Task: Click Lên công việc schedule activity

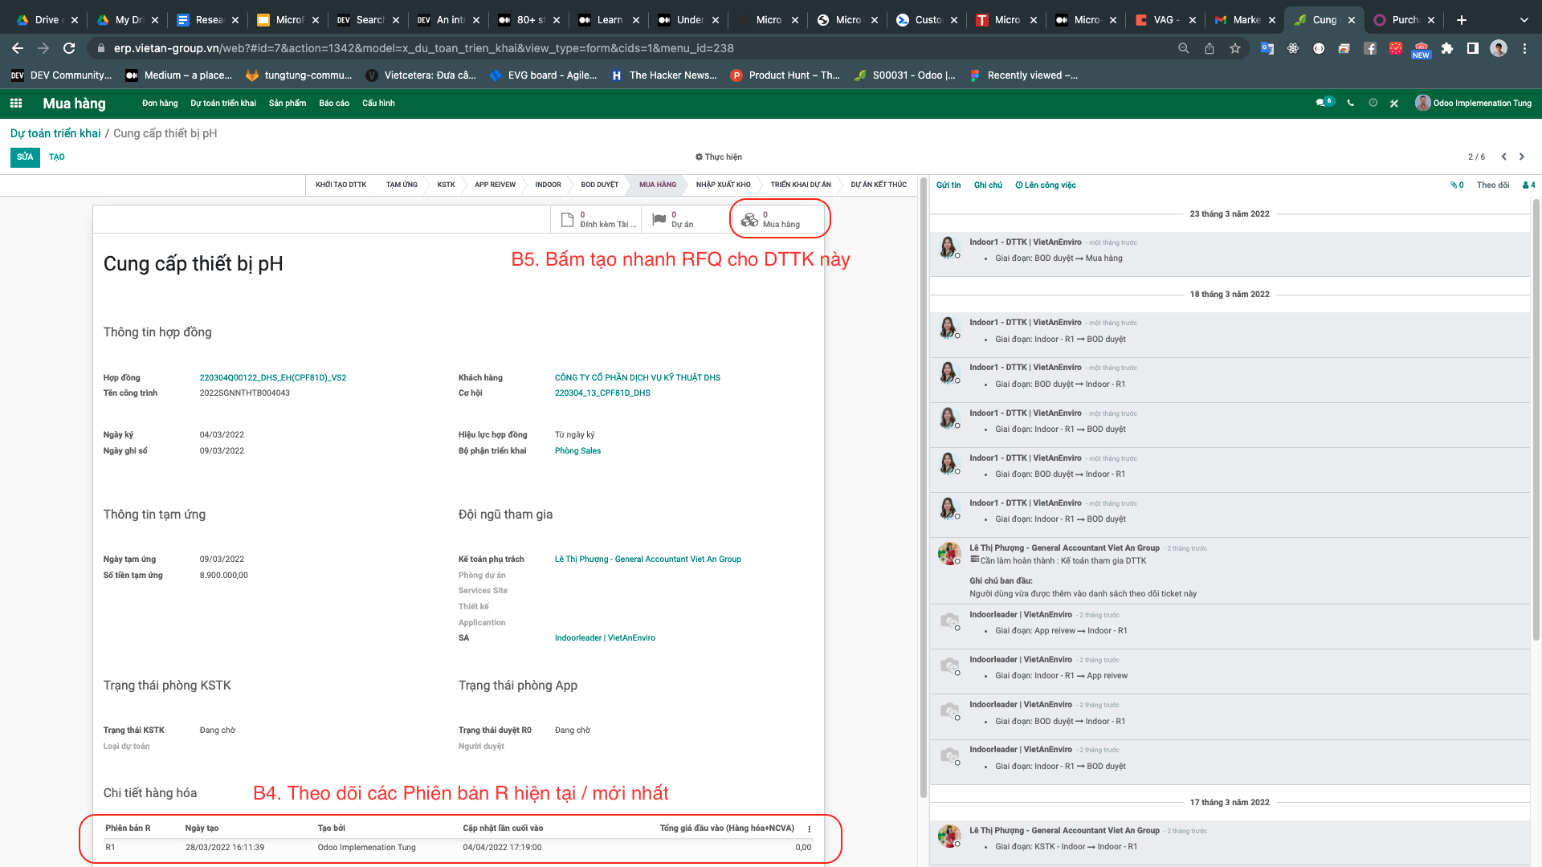Action: coord(1045,185)
